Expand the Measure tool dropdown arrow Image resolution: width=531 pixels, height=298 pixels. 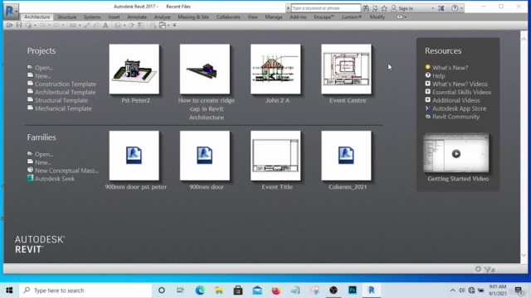pos(80,26)
